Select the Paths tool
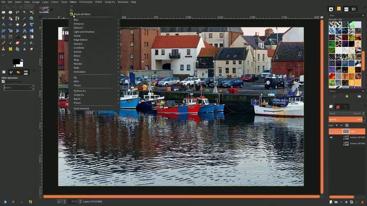Viewport: 367px width, 206px height. 18,18
